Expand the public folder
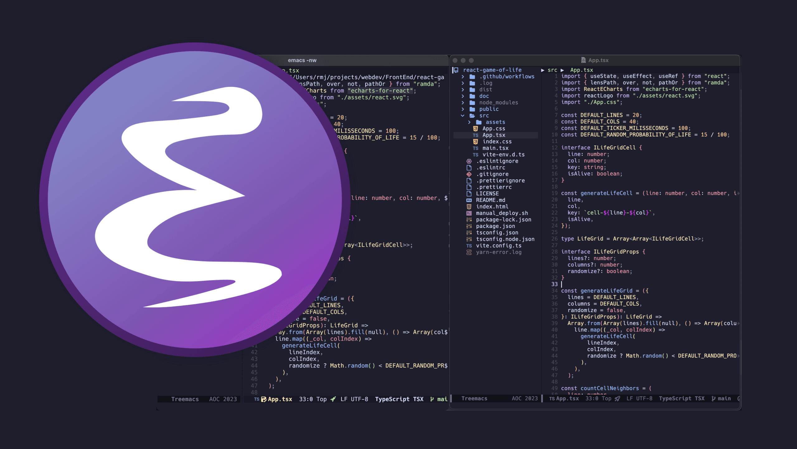Image resolution: width=797 pixels, height=449 pixels. point(463,109)
